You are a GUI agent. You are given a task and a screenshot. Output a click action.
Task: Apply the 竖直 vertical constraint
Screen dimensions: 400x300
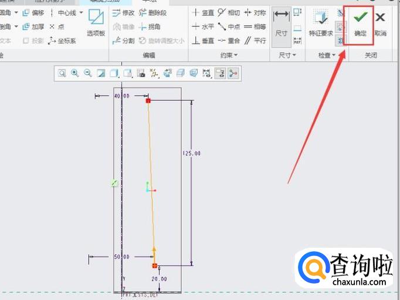click(x=203, y=12)
